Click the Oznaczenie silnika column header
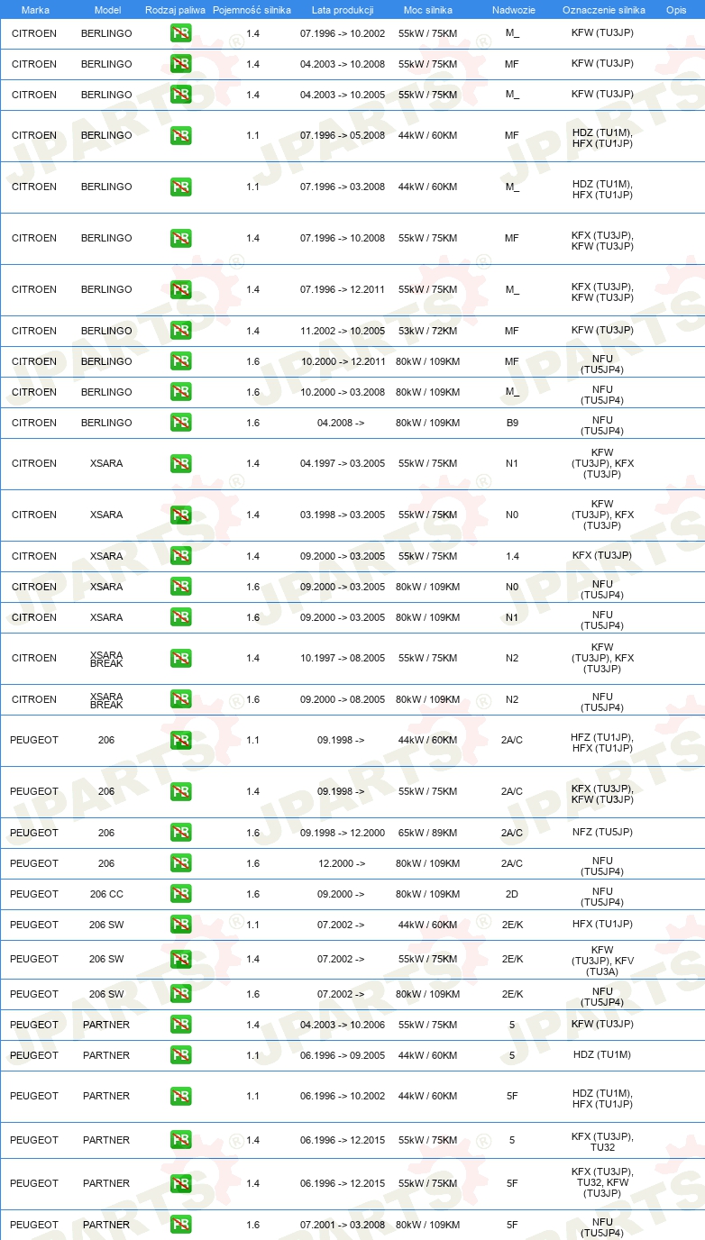The width and height of the screenshot is (705, 1240). [603, 10]
